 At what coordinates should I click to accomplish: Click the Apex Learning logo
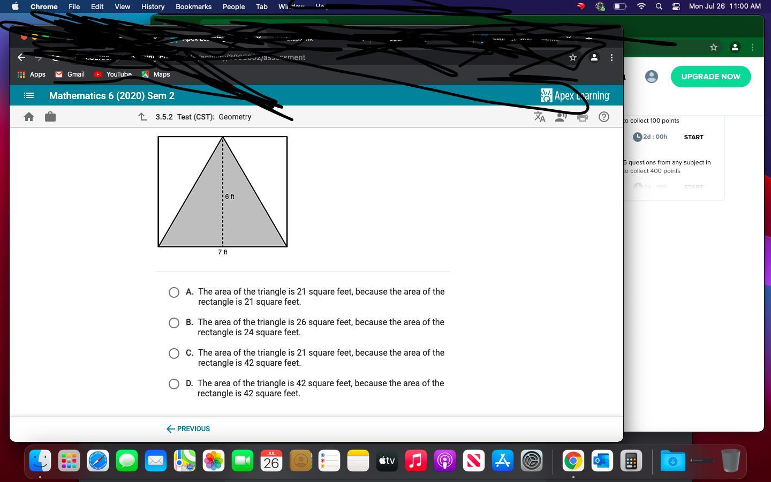point(576,95)
